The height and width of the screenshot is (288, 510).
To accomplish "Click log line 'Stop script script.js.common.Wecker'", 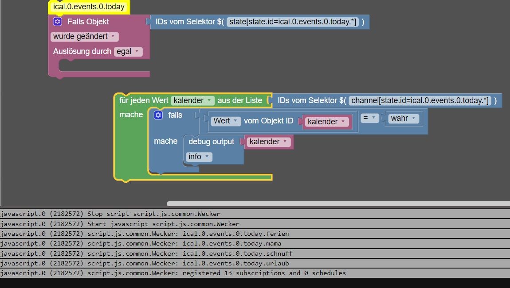I will pos(255,214).
